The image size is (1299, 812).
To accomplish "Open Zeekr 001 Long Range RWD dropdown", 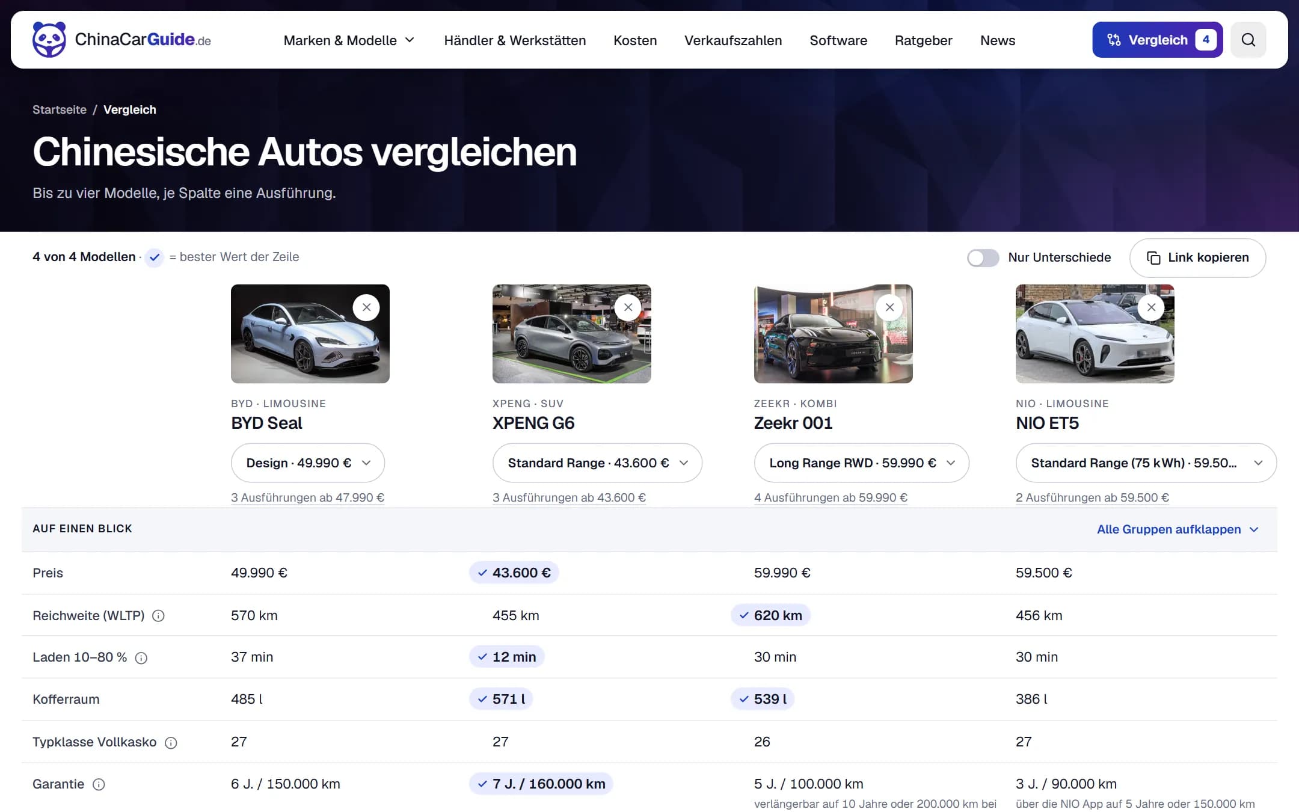I will pos(861,463).
